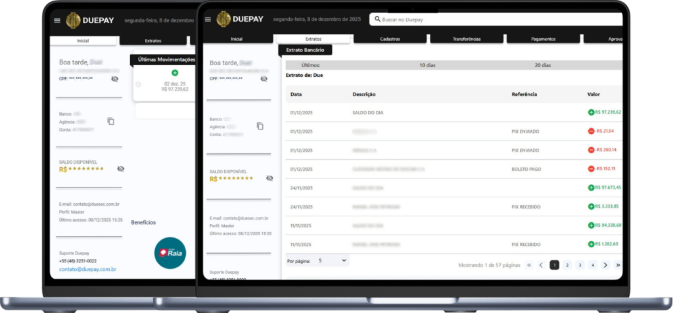The height and width of the screenshot is (313, 673).
Task: Click the green plus icon above 02 dez. 25 card
Action: pos(175,73)
